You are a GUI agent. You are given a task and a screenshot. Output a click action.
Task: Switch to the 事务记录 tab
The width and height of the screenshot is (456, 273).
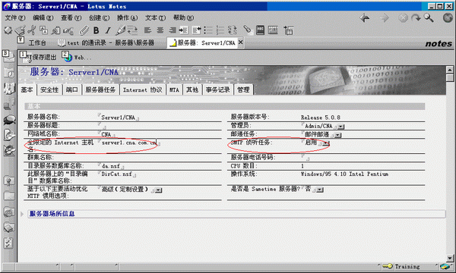tap(217, 89)
